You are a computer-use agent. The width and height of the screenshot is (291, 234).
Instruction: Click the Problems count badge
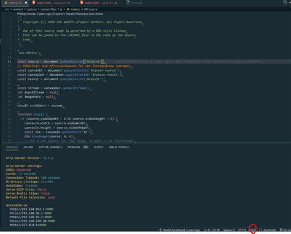click(85, 147)
